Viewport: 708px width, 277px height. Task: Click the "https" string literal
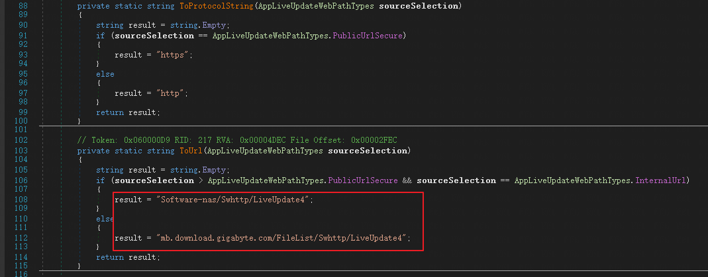[x=174, y=54]
